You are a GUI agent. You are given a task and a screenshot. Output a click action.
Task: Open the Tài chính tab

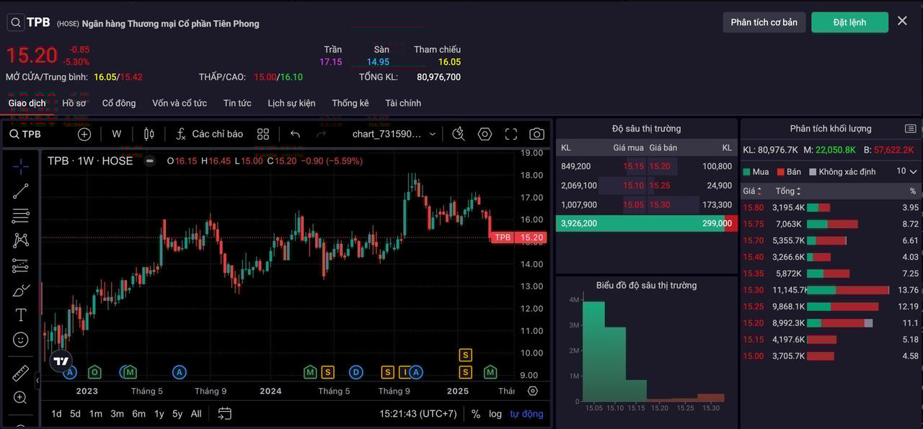click(x=403, y=103)
